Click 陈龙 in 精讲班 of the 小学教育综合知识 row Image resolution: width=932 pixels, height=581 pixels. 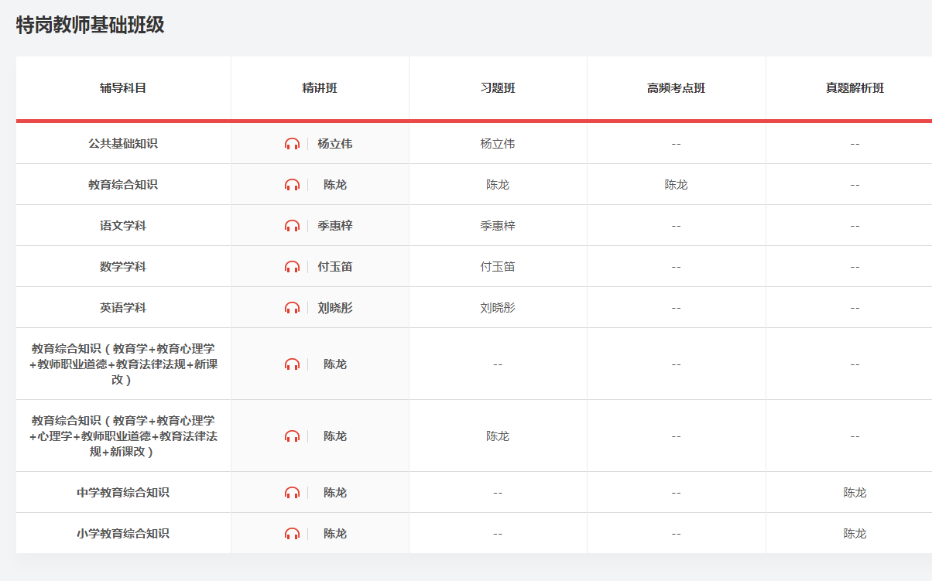tap(335, 534)
